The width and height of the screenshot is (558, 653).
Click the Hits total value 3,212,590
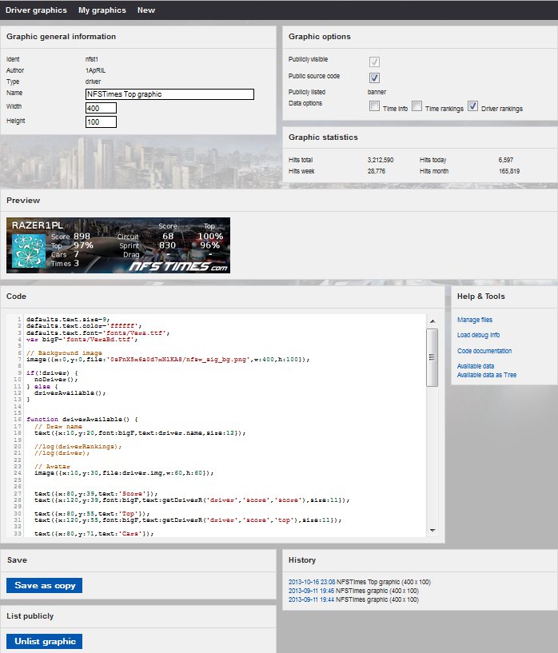(381, 160)
